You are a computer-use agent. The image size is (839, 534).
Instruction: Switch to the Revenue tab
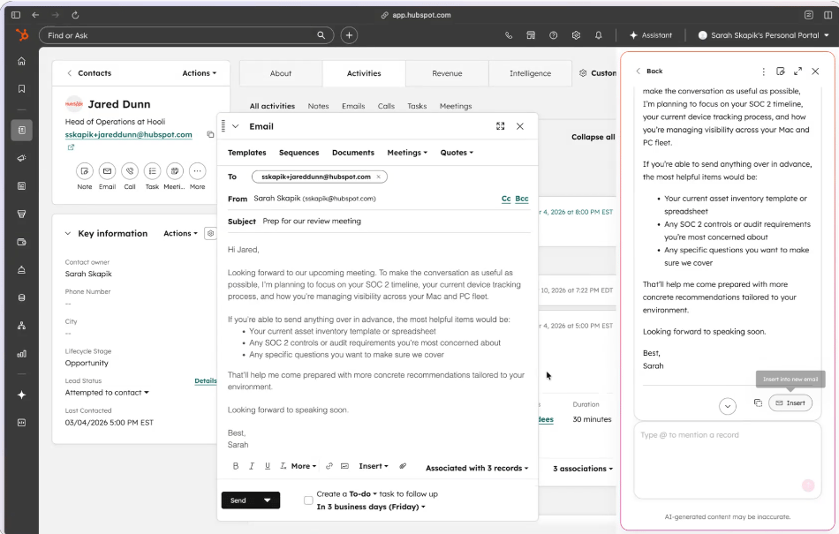click(x=447, y=73)
